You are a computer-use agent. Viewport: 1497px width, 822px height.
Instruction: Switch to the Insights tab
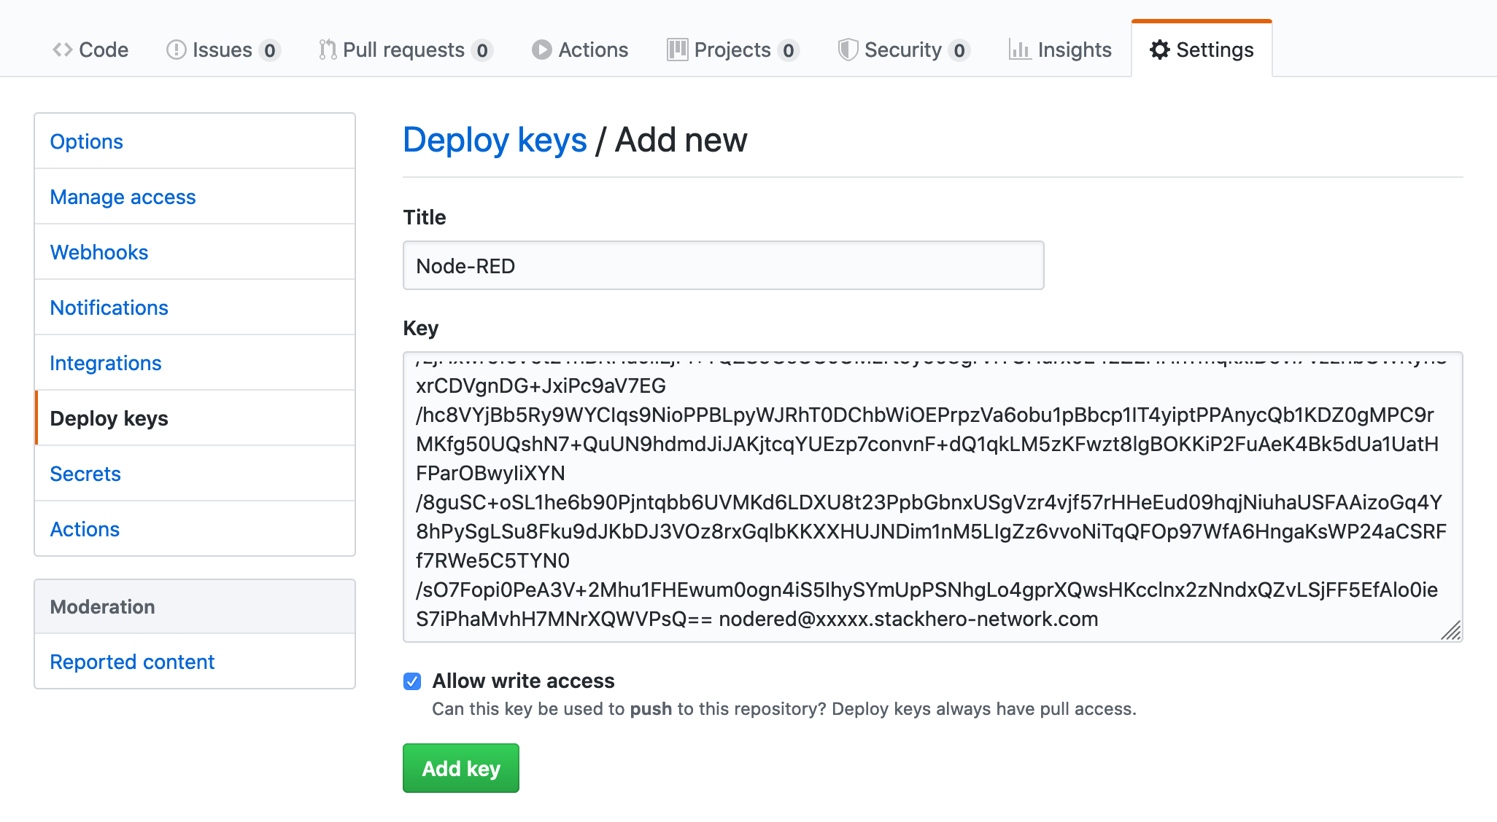pyautogui.click(x=1074, y=50)
